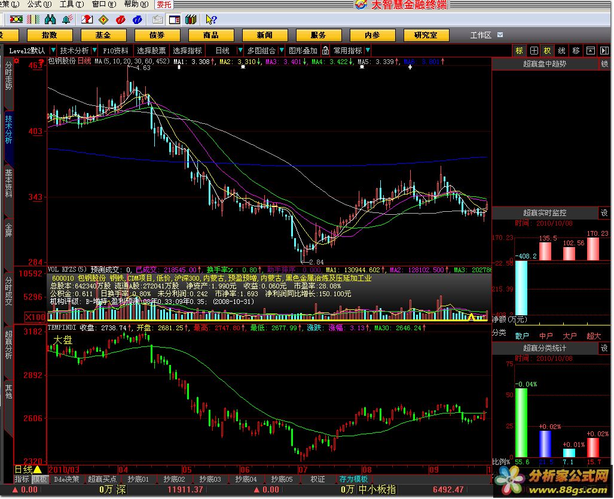Select the 抄底03 template tab
The width and height of the screenshot is (614, 499).
pos(210,479)
